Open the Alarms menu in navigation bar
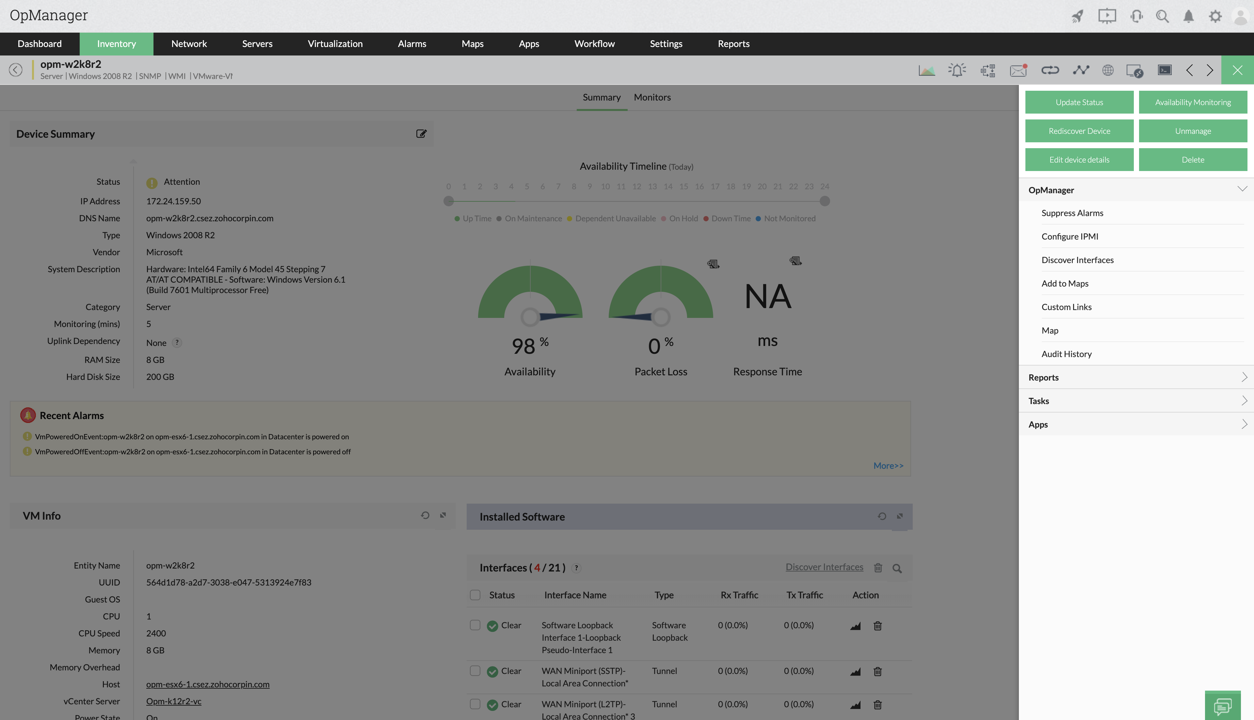 coord(411,43)
